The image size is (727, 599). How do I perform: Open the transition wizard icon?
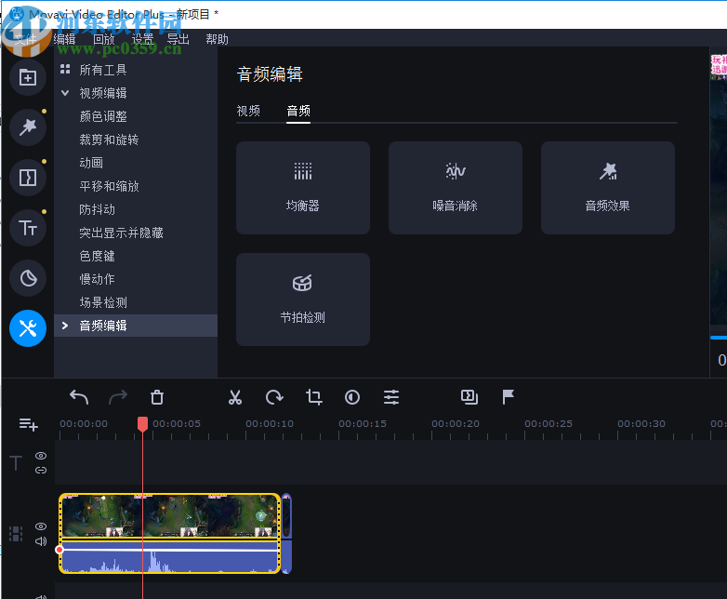(x=469, y=397)
